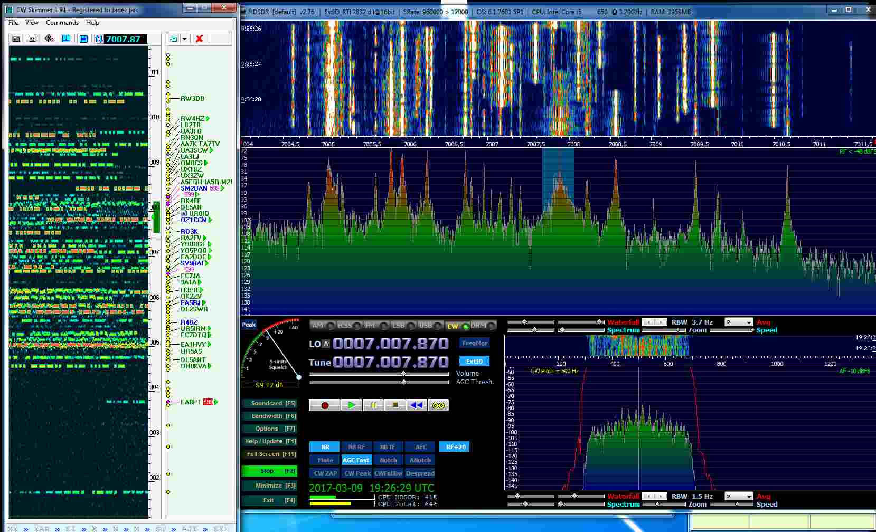Toggle the NR noise reduction button

pyautogui.click(x=325, y=447)
